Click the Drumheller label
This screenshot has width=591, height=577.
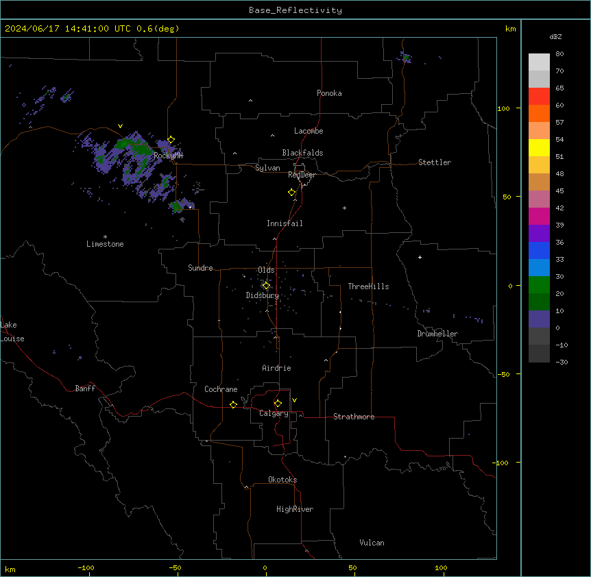pos(437,334)
